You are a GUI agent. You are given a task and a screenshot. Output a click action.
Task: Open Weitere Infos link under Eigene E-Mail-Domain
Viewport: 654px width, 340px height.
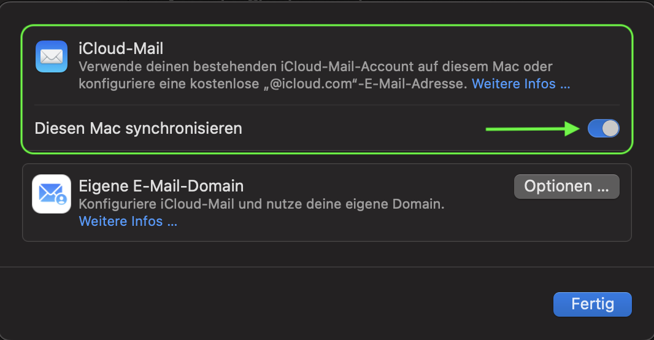coord(128,221)
